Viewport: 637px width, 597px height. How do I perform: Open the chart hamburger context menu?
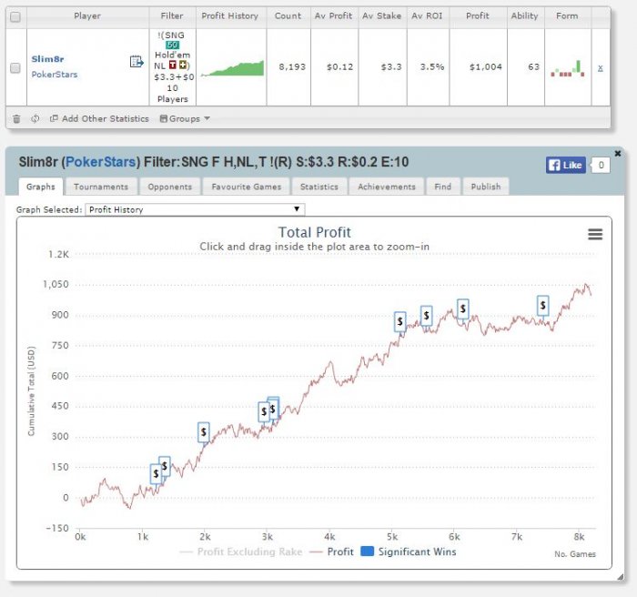595,234
